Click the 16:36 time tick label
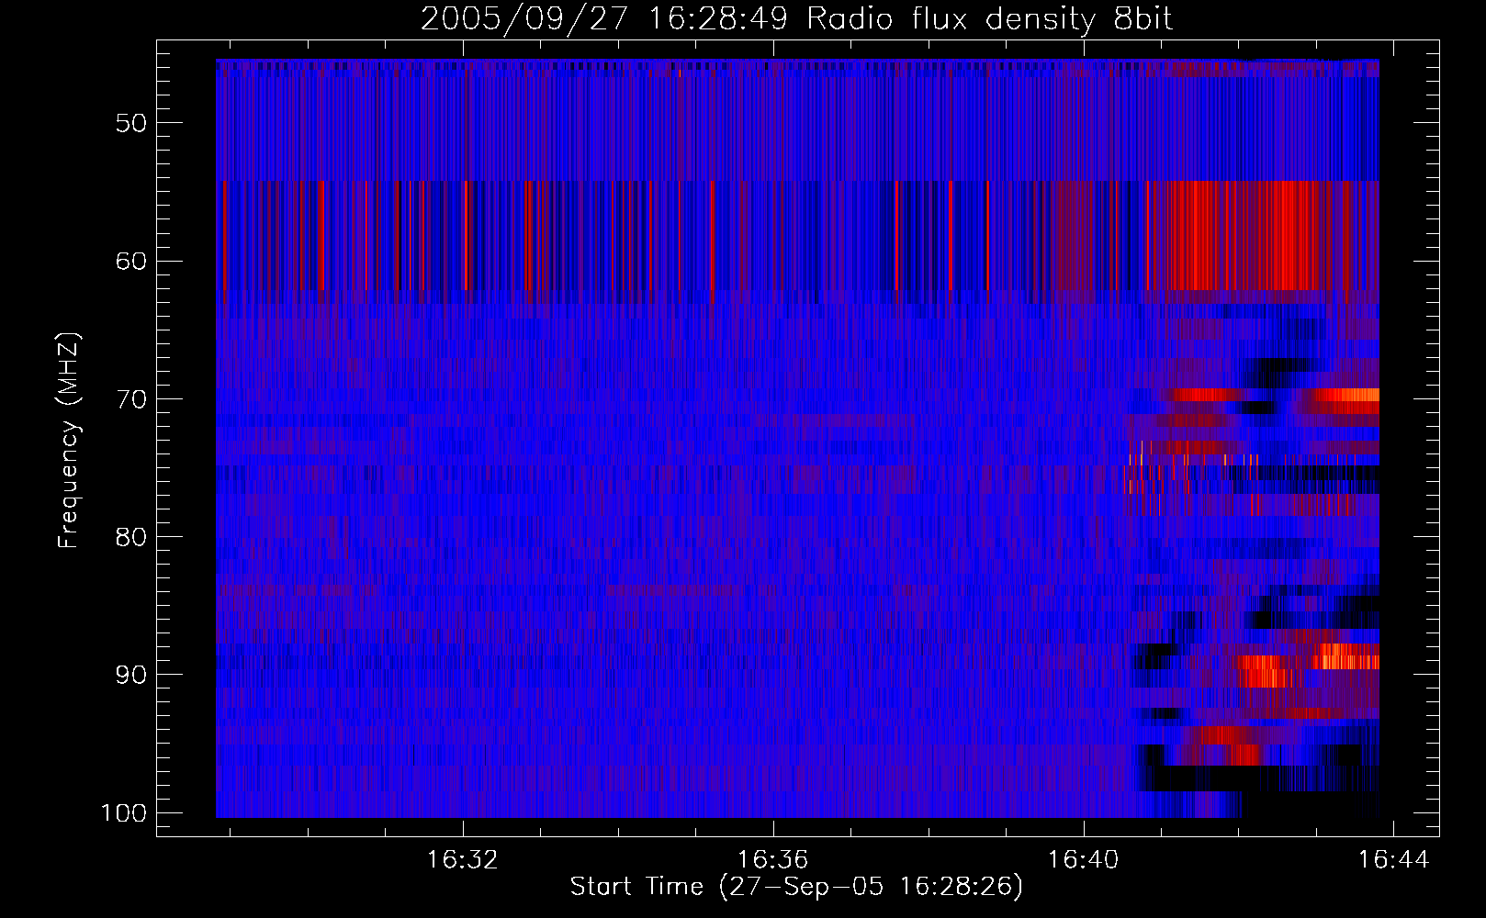The image size is (1486, 918). 773,860
